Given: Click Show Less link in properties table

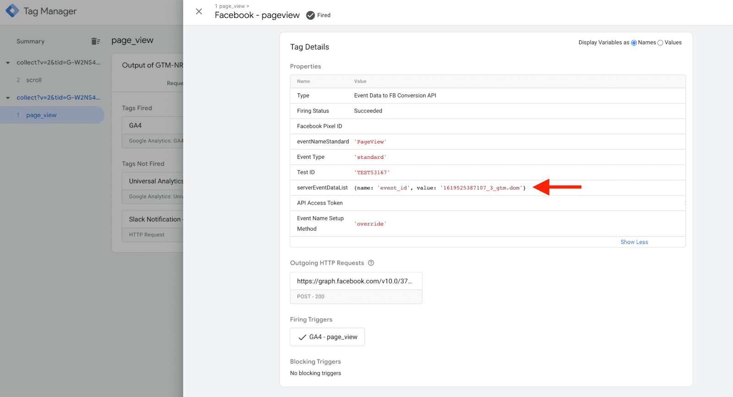Looking at the screenshot, I should 634,242.
